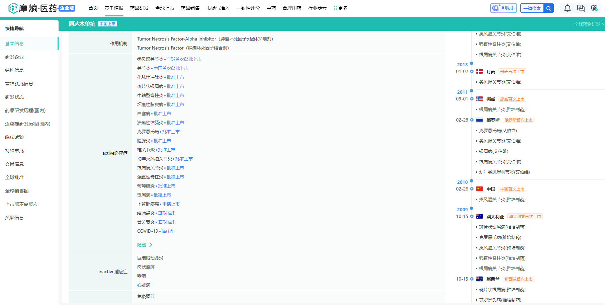
Task: Click the Norway flag icon
Action: click(x=480, y=99)
